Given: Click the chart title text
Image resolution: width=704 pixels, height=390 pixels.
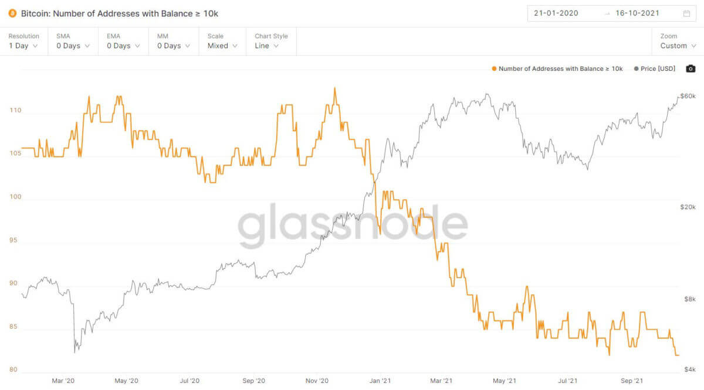Looking at the screenshot, I should click(120, 13).
